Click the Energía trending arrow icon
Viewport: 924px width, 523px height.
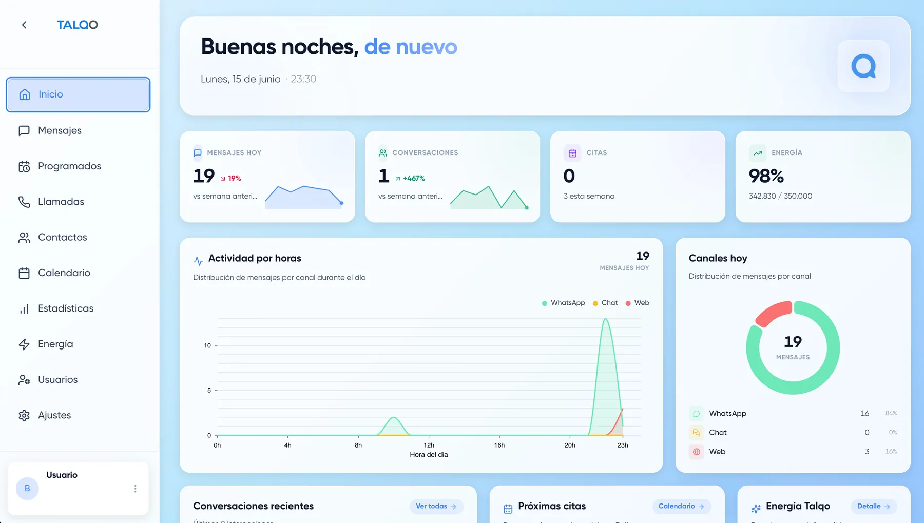[758, 153]
